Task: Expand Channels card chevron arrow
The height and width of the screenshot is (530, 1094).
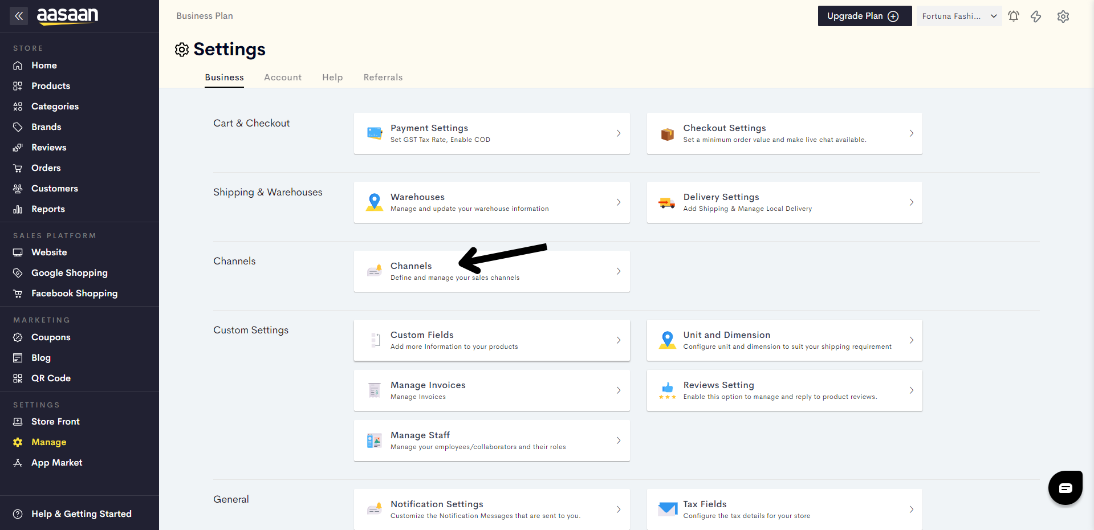Action: pyautogui.click(x=619, y=271)
